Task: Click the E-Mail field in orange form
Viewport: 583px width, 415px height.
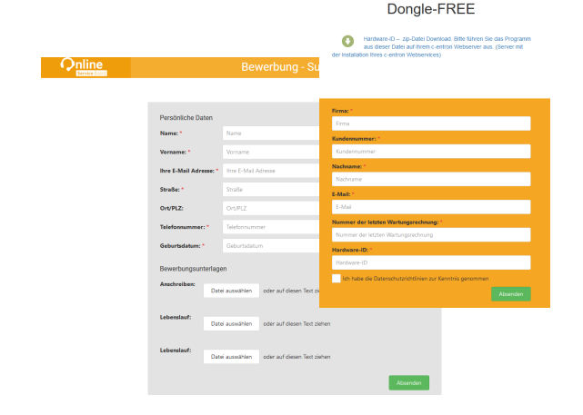Action: tap(431, 207)
